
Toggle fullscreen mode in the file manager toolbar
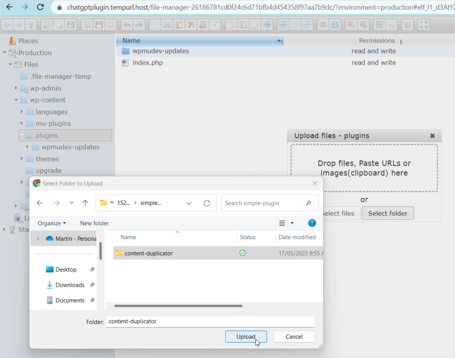pos(424,25)
